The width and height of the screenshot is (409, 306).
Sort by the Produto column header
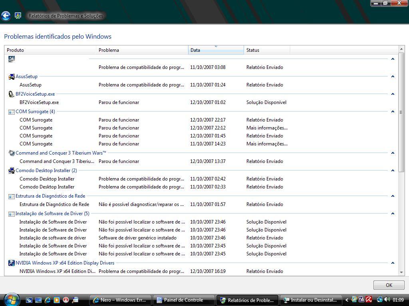point(50,50)
